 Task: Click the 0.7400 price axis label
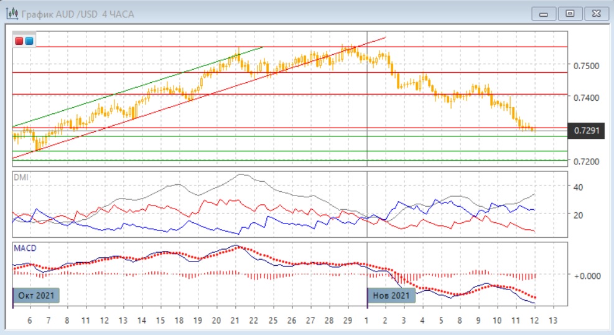pyautogui.click(x=585, y=98)
